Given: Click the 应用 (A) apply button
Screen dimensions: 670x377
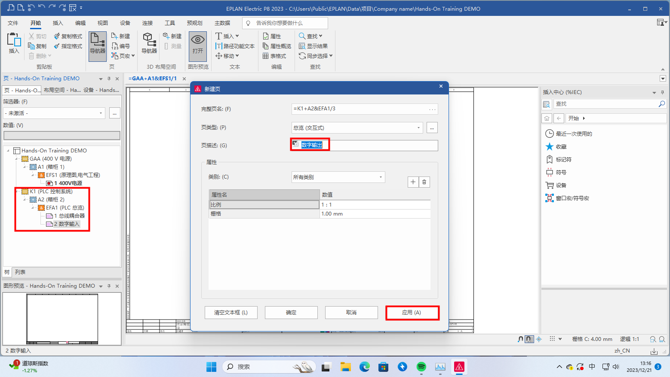Looking at the screenshot, I should pyautogui.click(x=412, y=313).
